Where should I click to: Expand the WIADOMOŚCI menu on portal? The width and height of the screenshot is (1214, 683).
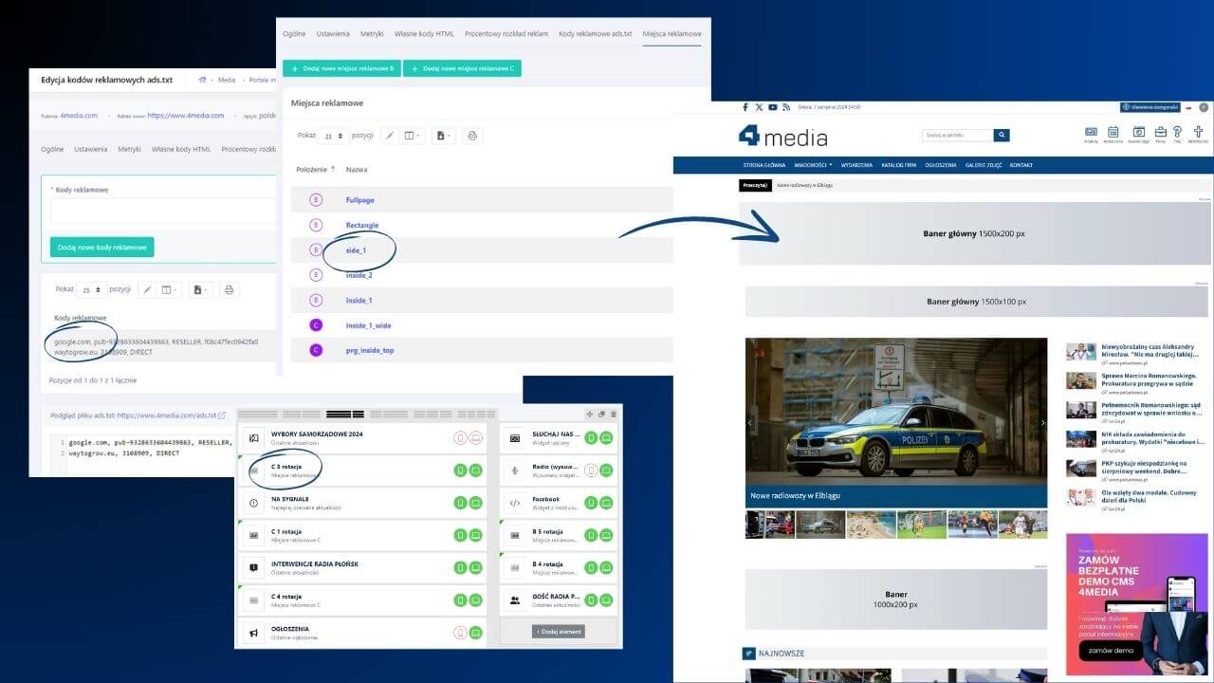pyautogui.click(x=813, y=165)
